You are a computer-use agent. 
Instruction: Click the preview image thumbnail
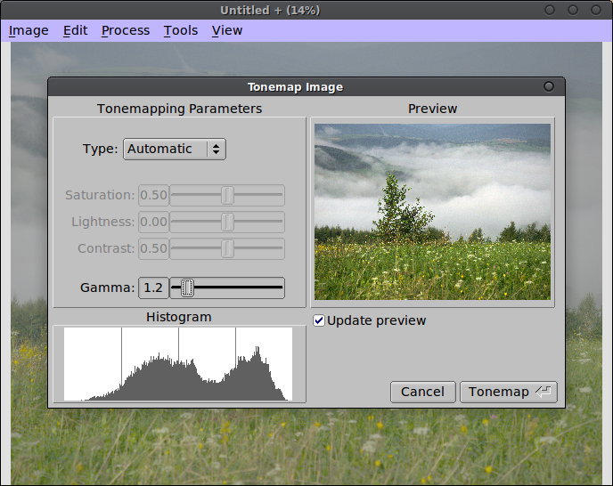tap(432, 212)
